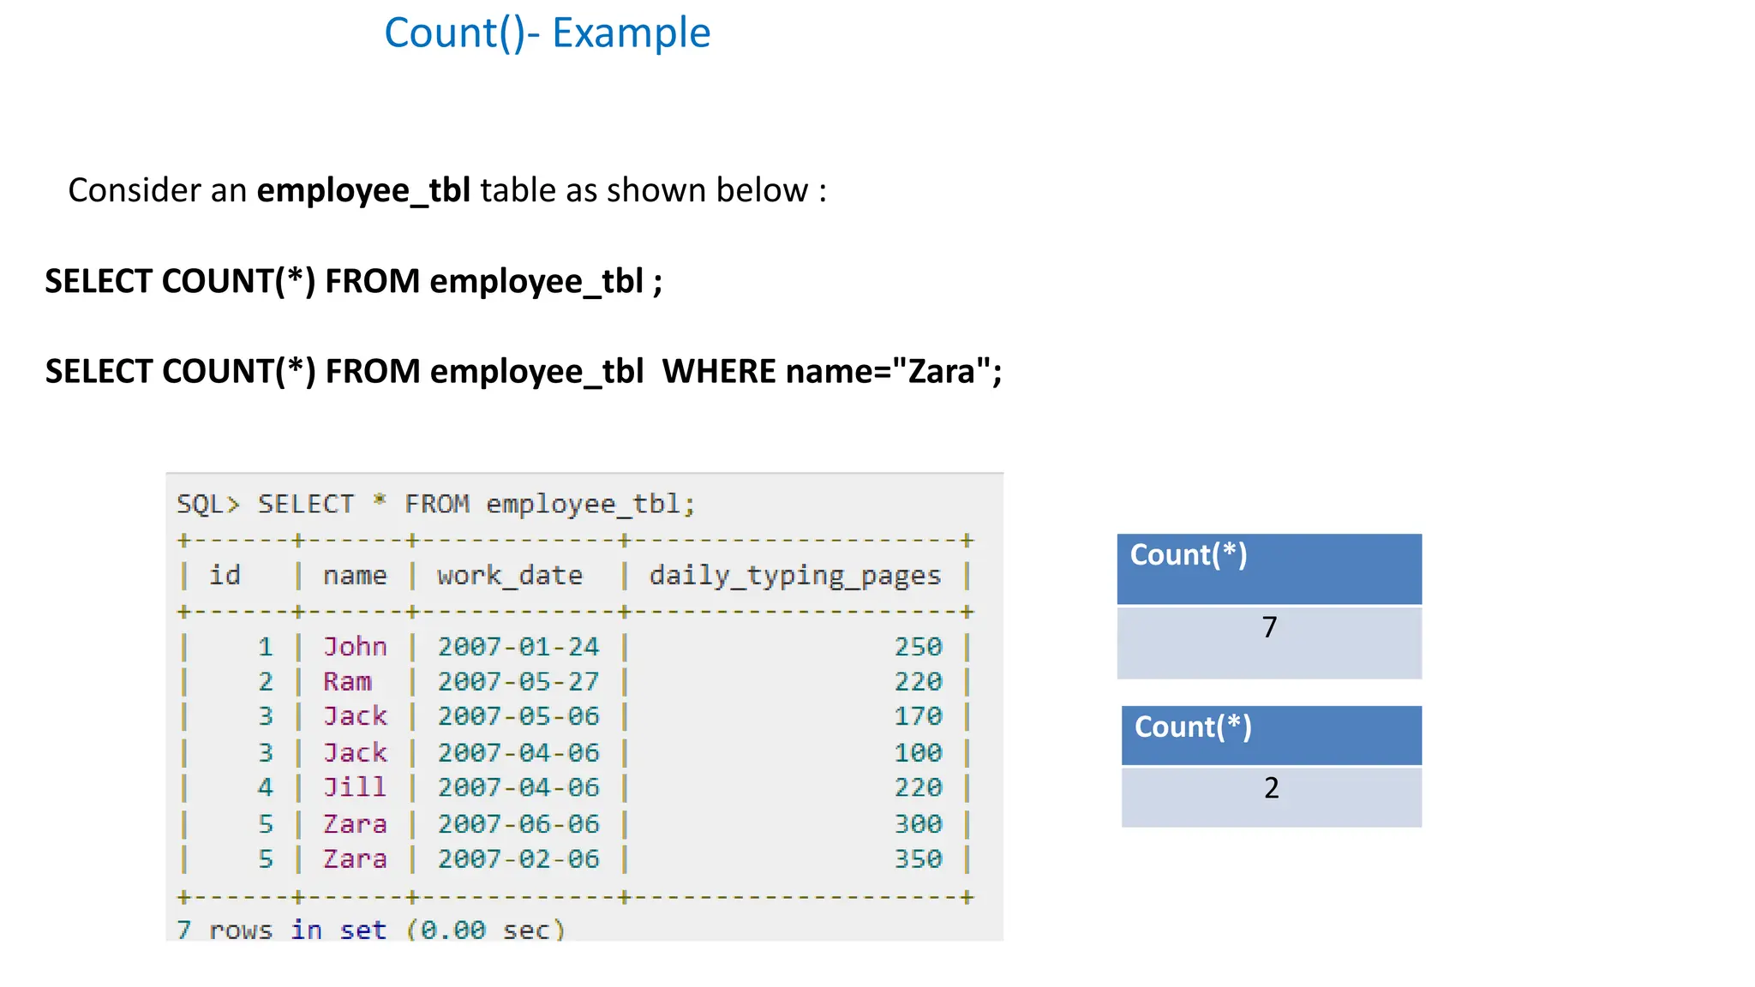Click the upper 'Count(*)' result header
1755x987 pixels.
tap(1269, 569)
